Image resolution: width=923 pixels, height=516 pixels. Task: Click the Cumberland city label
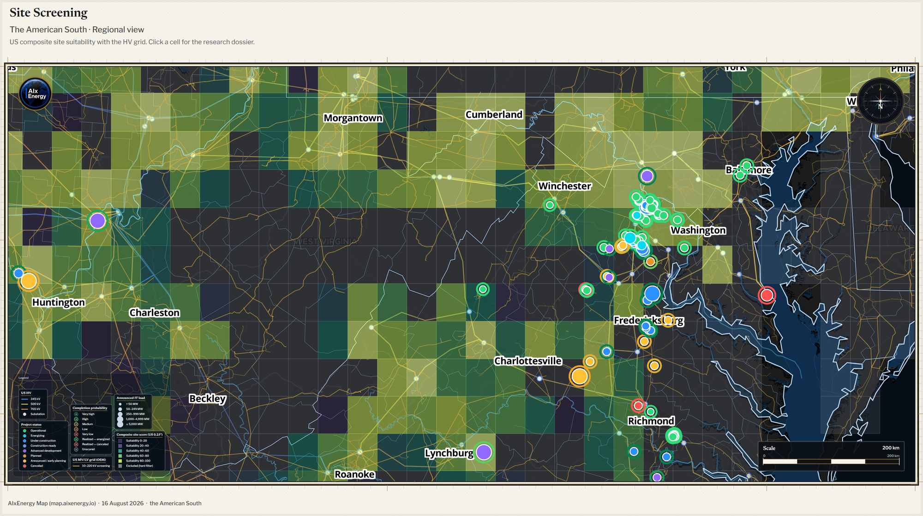click(494, 114)
